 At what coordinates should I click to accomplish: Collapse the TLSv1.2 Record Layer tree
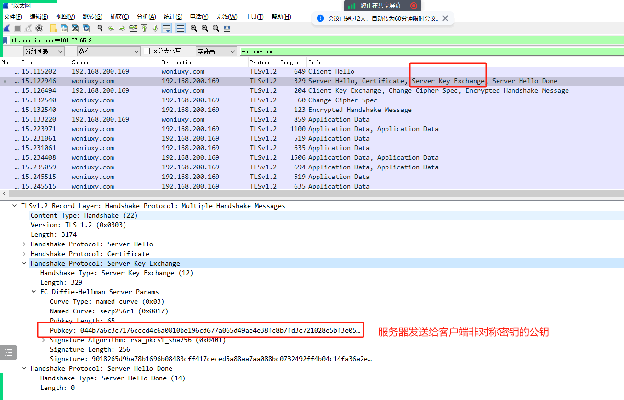coord(15,206)
